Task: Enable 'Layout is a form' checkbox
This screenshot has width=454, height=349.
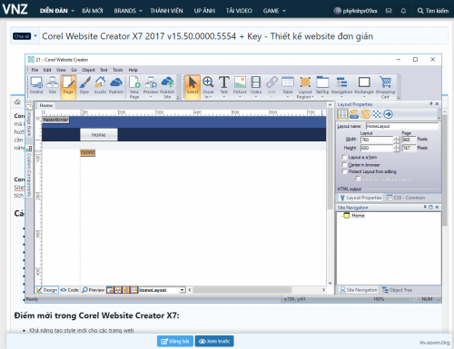Action: [x=344, y=157]
